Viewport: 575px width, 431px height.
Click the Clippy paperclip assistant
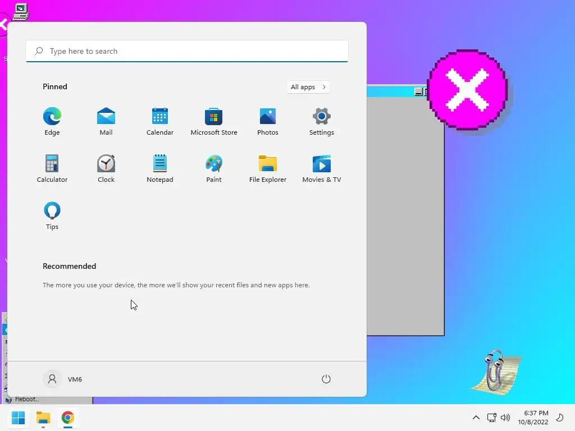coord(496,372)
